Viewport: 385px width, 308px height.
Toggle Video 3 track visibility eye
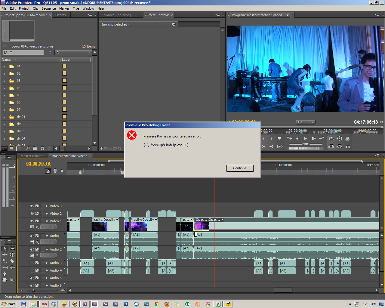(x=32, y=206)
